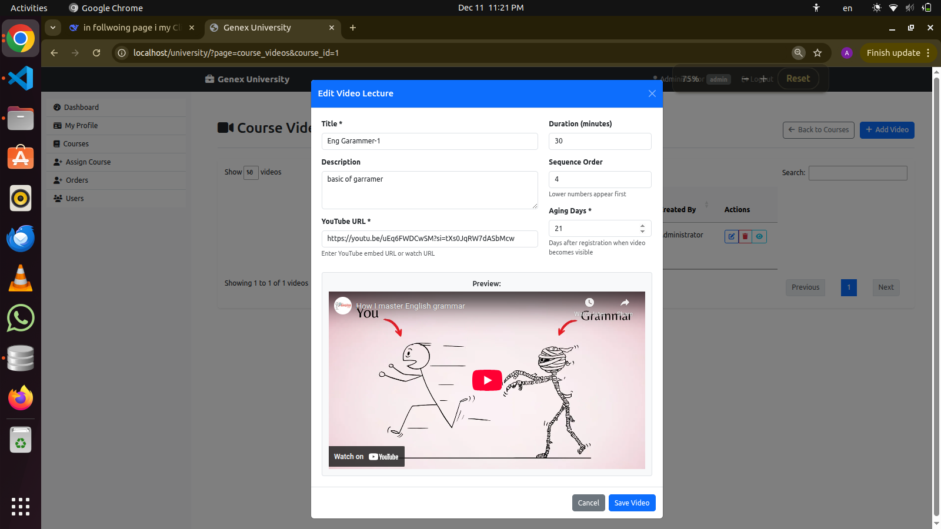
Task: Click the YouTube channel avatar in preview
Action: tap(343, 306)
